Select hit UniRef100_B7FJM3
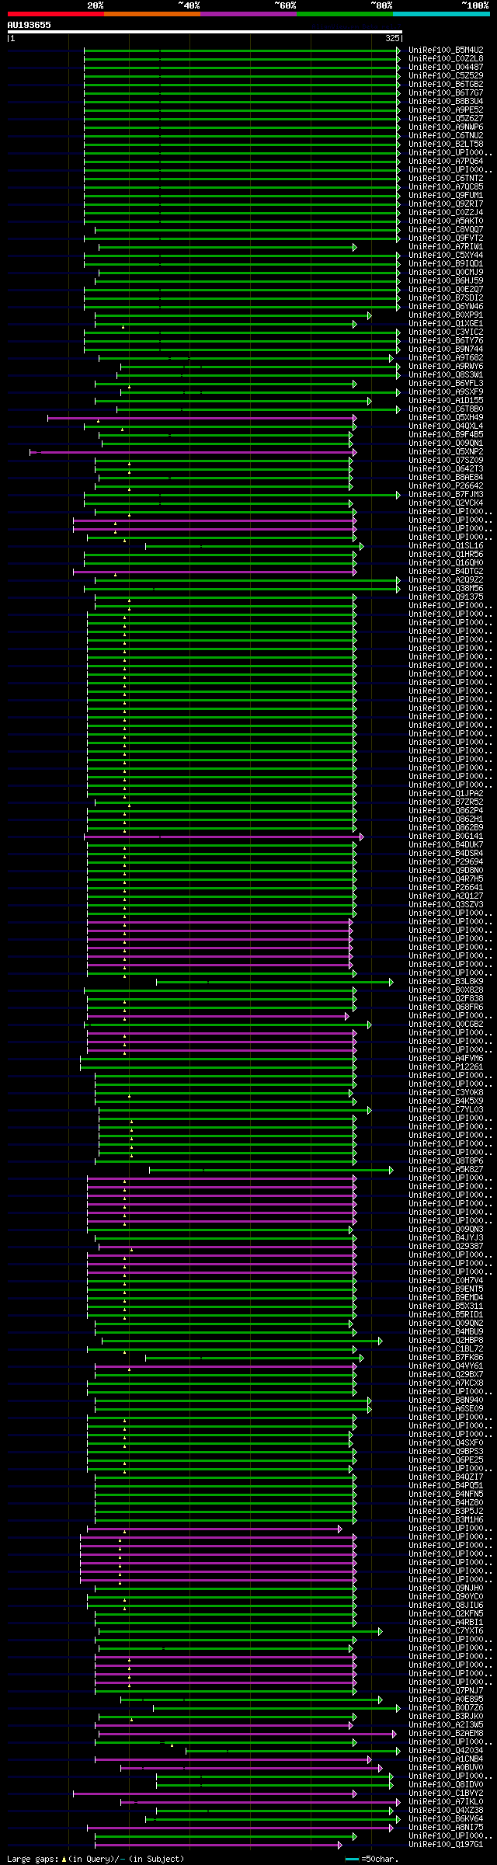This screenshot has height=1865, width=497. [446, 494]
